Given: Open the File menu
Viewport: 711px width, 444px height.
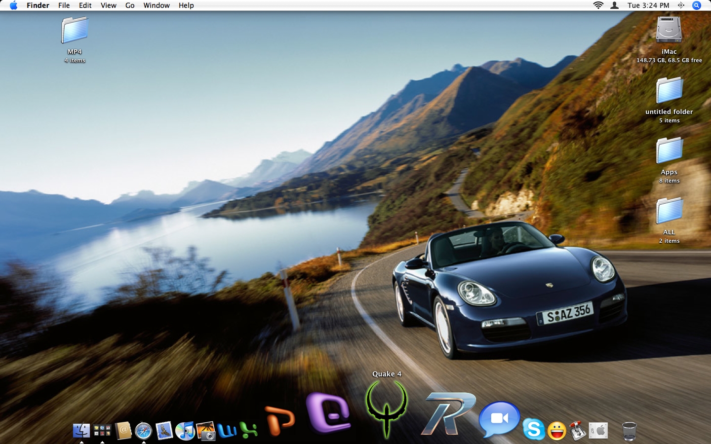Looking at the screenshot, I should click(x=64, y=5).
